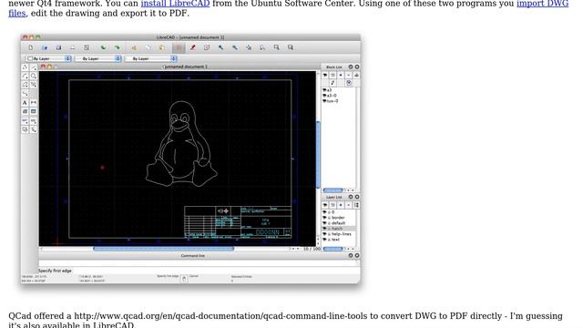This screenshot has height=328, width=583.
Task: Select the border layer name
Action: click(338, 218)
